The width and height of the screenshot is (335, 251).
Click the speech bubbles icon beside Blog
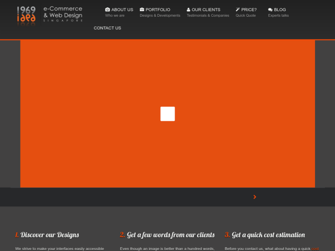270,10
